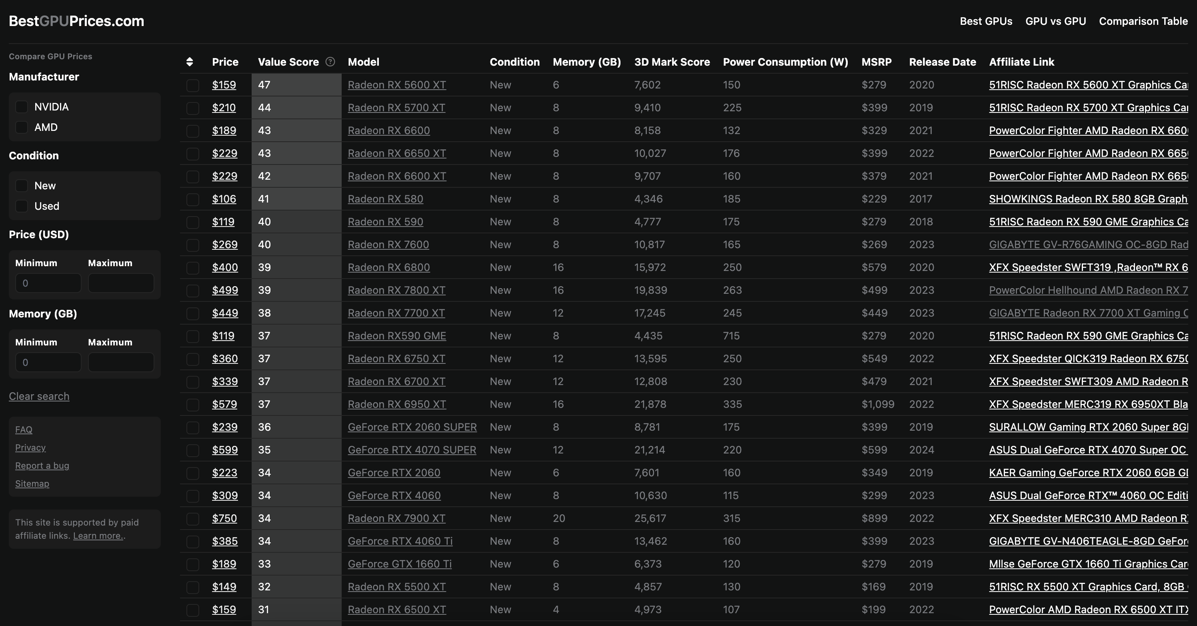
Task: Open the SURALLOW Gaming RTX 2060 Super link
Action: (x=1088, y=427)
